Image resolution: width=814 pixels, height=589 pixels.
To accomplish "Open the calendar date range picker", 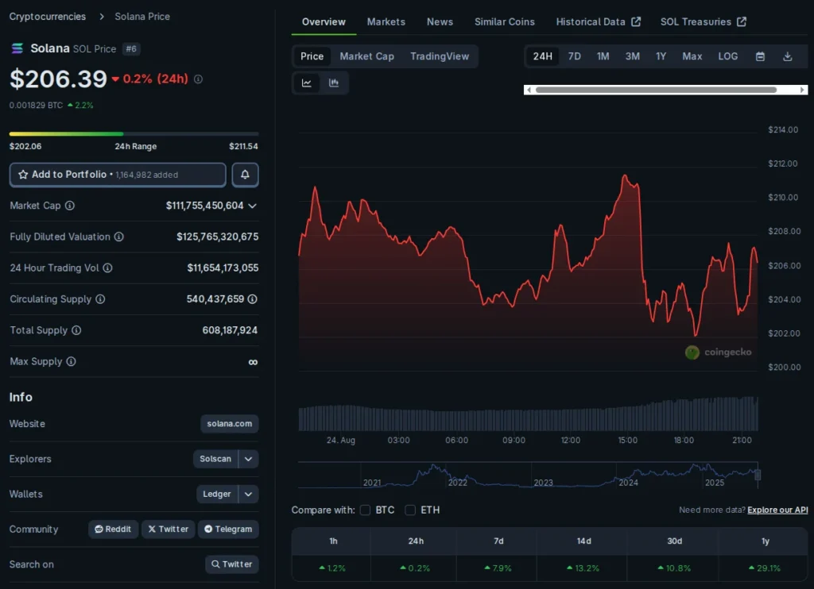I will pyautogui.click(x=760, y=56).
